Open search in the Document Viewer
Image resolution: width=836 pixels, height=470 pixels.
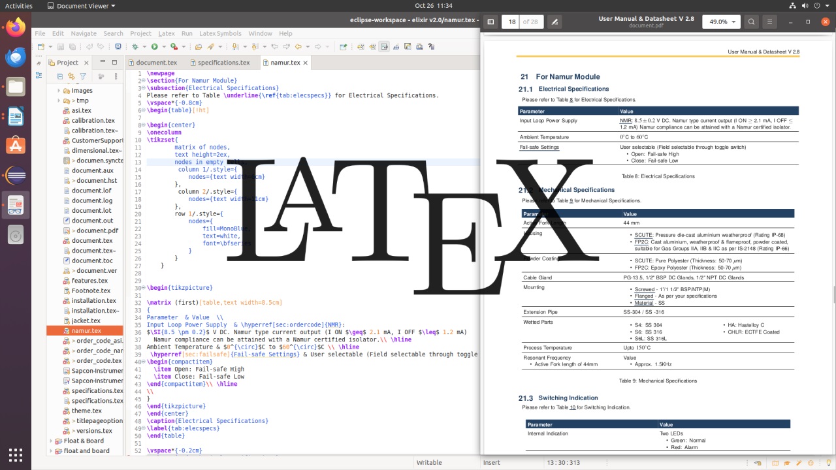tap(751, 22)
